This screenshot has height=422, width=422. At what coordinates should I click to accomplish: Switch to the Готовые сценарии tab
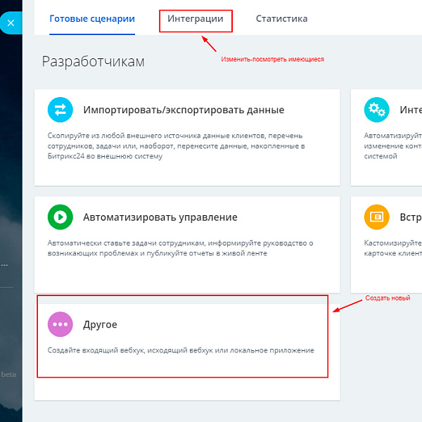(92, 19)
